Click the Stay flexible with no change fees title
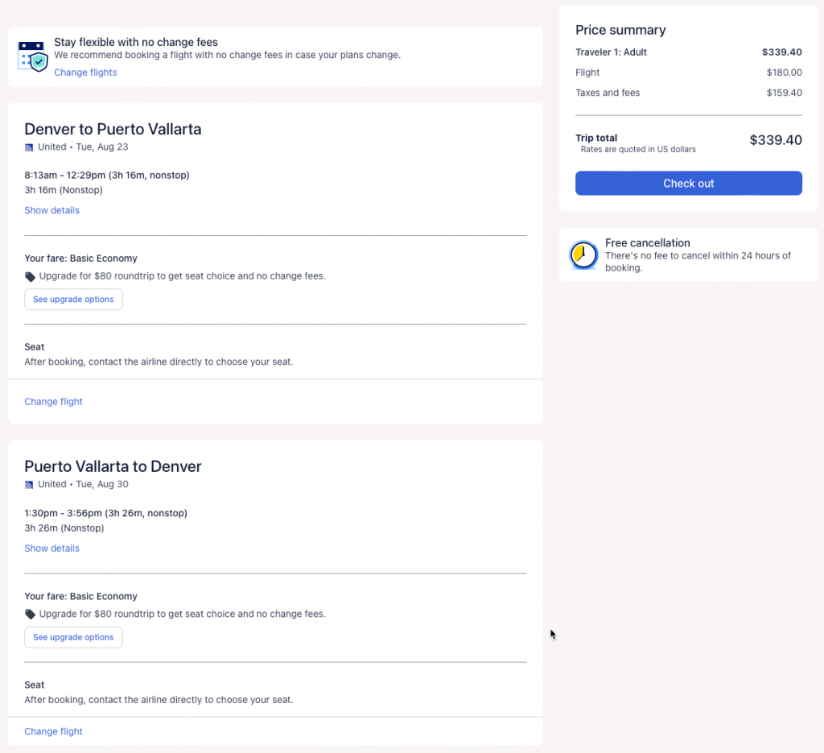The image size is (824, 753). pos(136,42)
